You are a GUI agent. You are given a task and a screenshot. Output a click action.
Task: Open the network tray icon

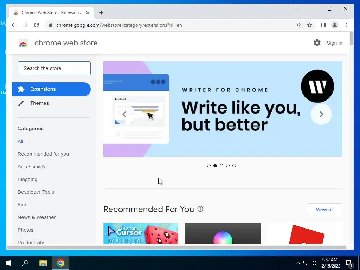306,263
